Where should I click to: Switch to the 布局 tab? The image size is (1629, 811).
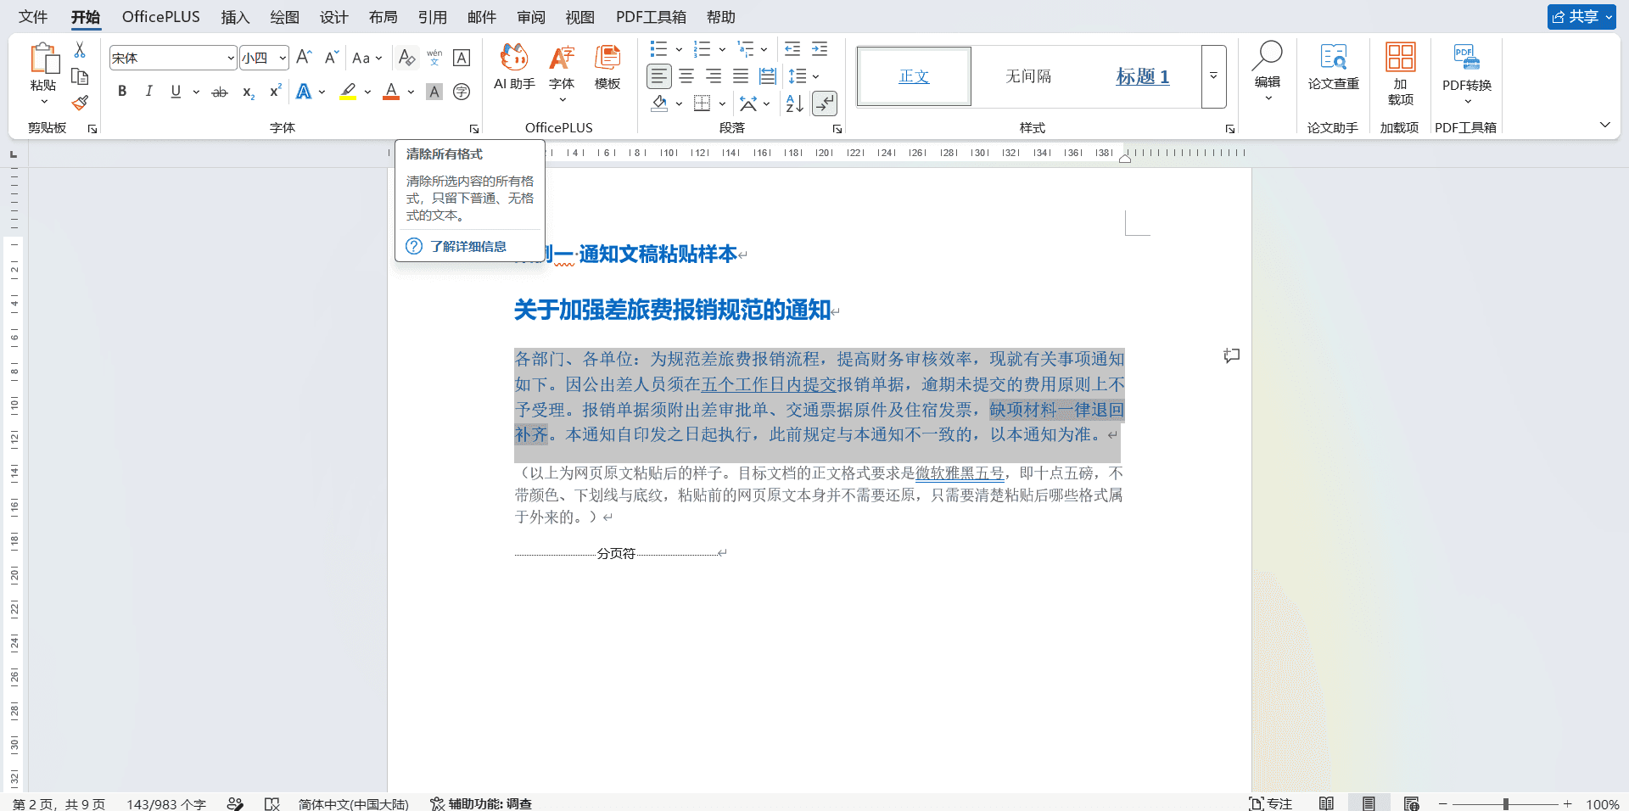click(383, 17)
